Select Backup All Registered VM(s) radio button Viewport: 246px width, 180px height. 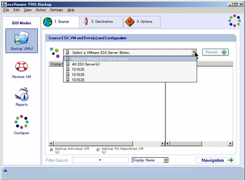(98, 150)
